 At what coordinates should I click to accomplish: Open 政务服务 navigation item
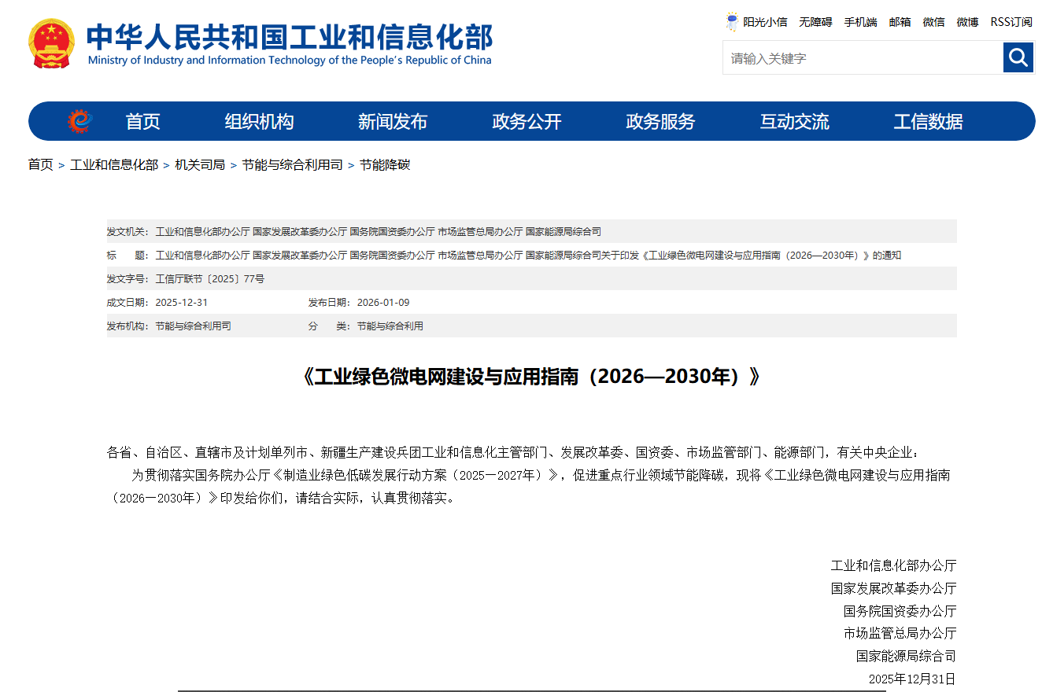pos(661,122)
